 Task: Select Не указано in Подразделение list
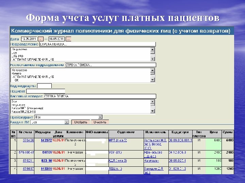tap(19, 49)
